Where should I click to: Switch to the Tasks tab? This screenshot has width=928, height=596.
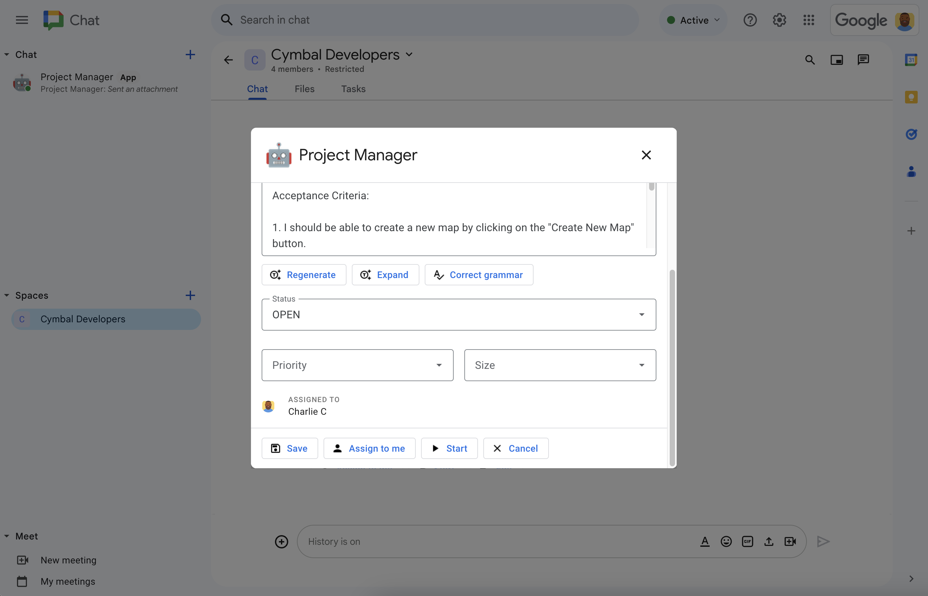pyautogui.click(x=353, y=88)
